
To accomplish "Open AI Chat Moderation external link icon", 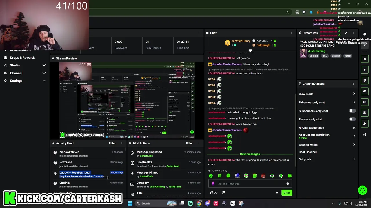I will pos(354,128).
